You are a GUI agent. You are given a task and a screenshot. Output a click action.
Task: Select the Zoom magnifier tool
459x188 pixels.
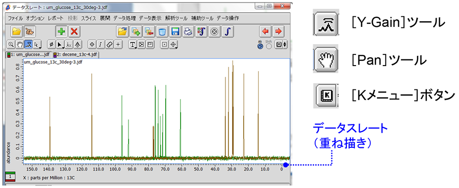11,45
